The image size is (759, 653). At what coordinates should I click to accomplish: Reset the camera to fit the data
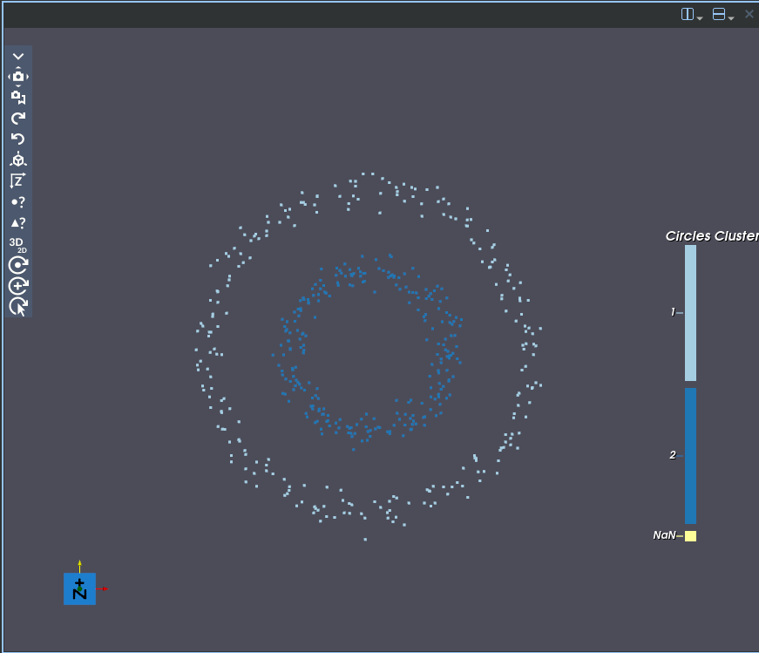point(18,160)
